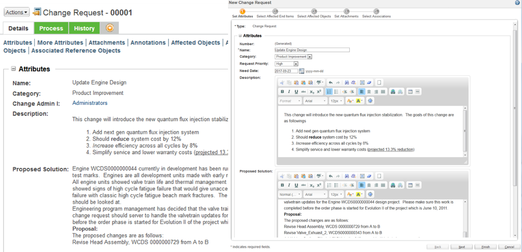Viewport: 522px width, 252px height.
Task: Open Format dropdown in Description toolbar
Action: click(x=290, y=101)
